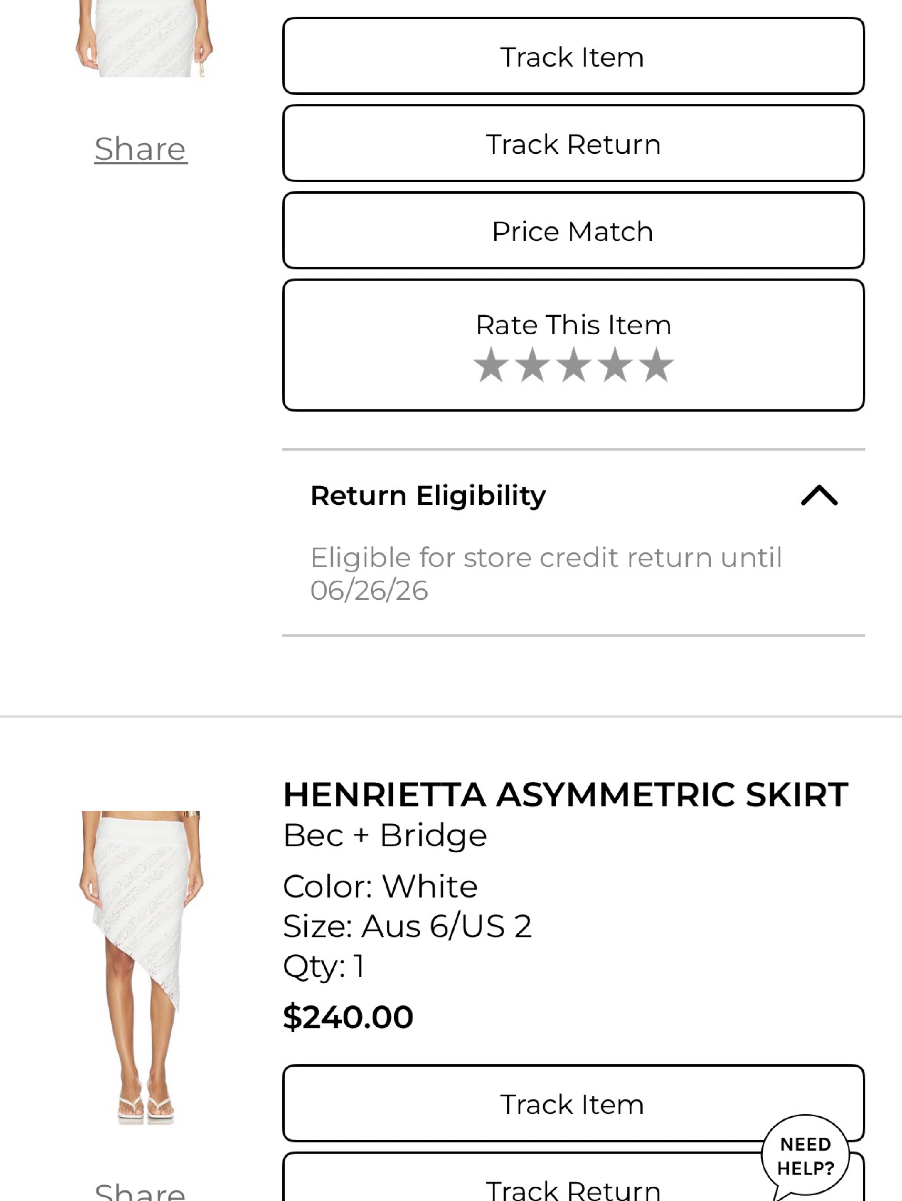Open the Henrietta Asymmetric Skirt product photo
Viewport: 902px width, 1201px height.
[x=141, y=968]
